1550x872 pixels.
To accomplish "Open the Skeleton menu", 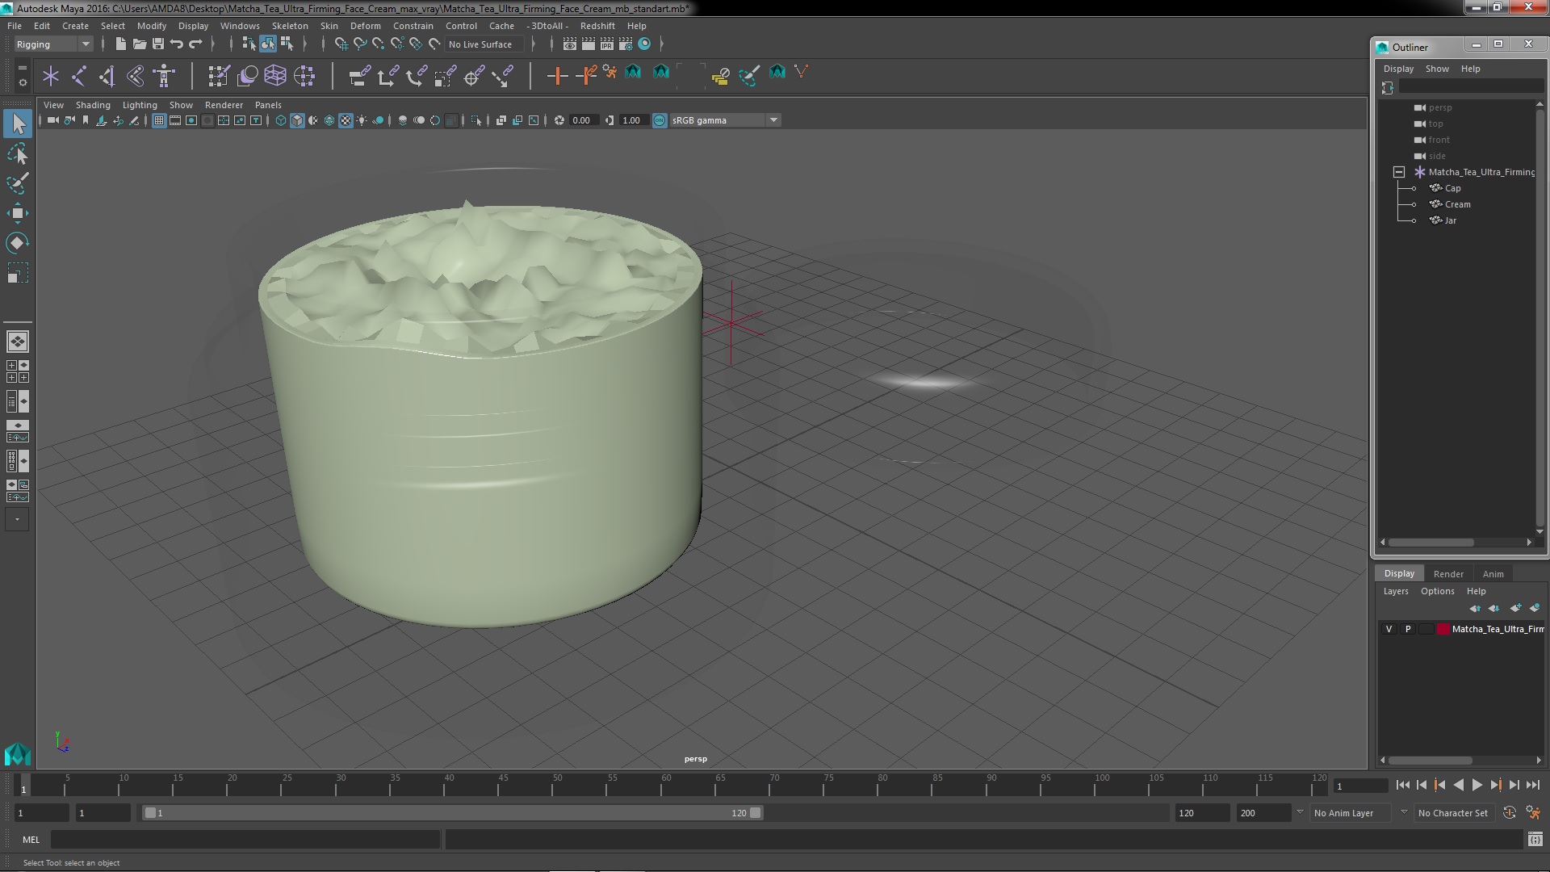I will 290,26.
